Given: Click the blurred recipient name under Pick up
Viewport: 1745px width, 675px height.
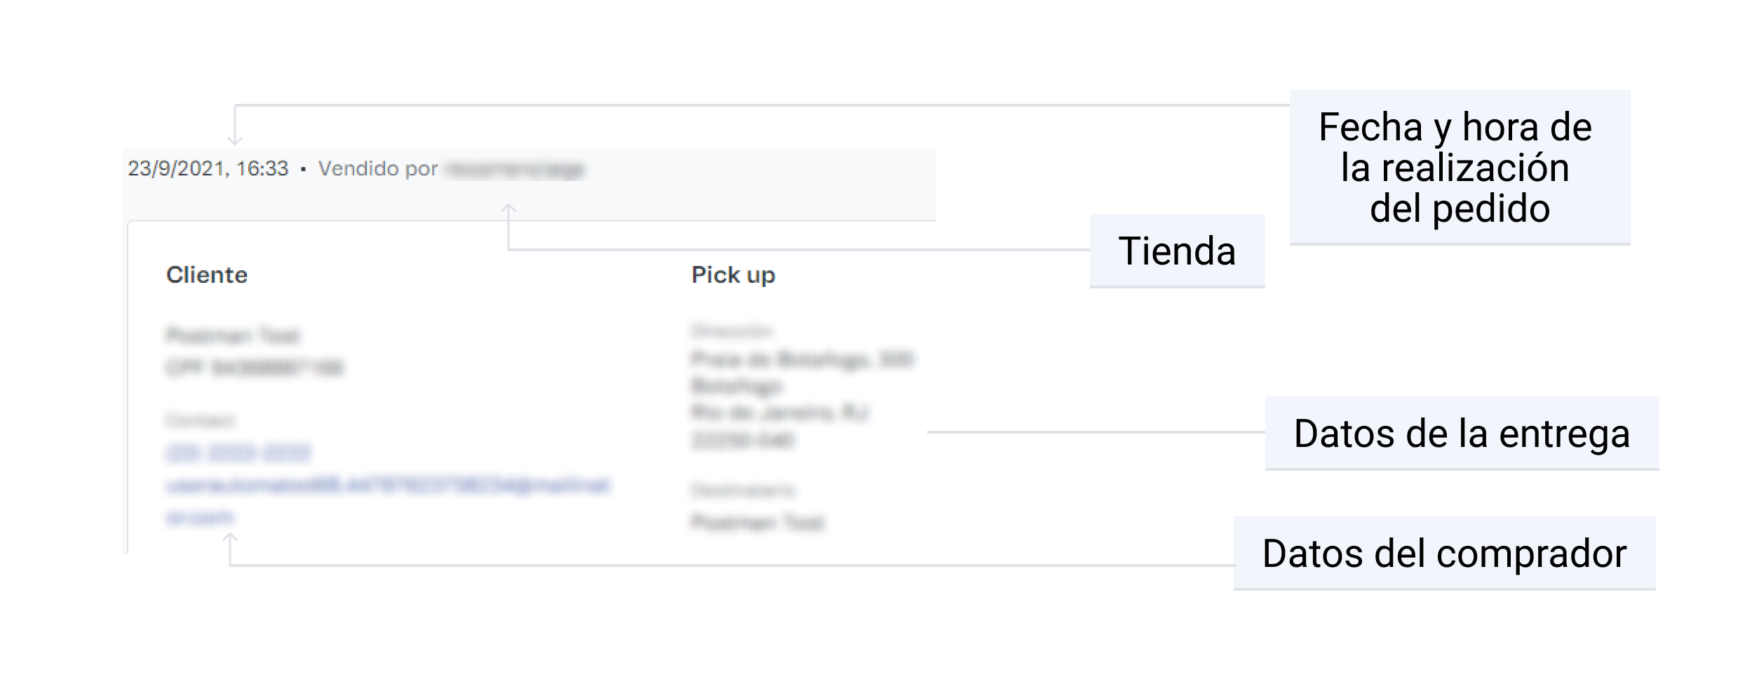Looking at the screenshot, I should tap(757, 523).
